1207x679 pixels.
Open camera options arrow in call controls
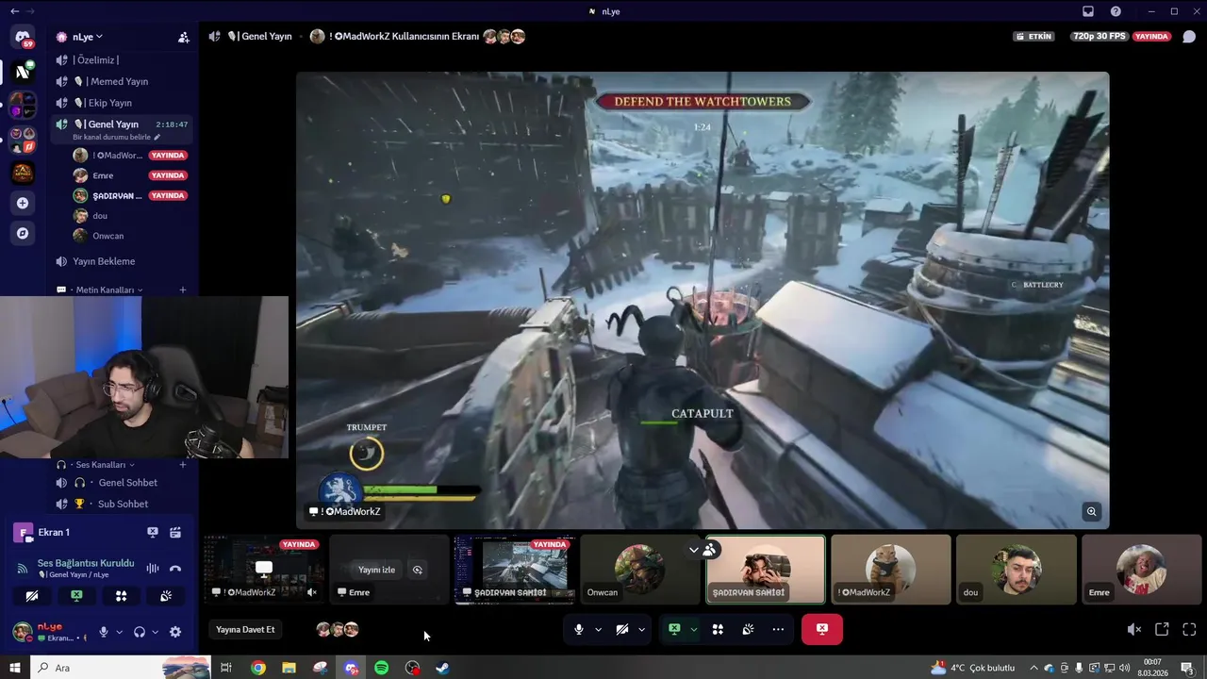tap(641, 629)
